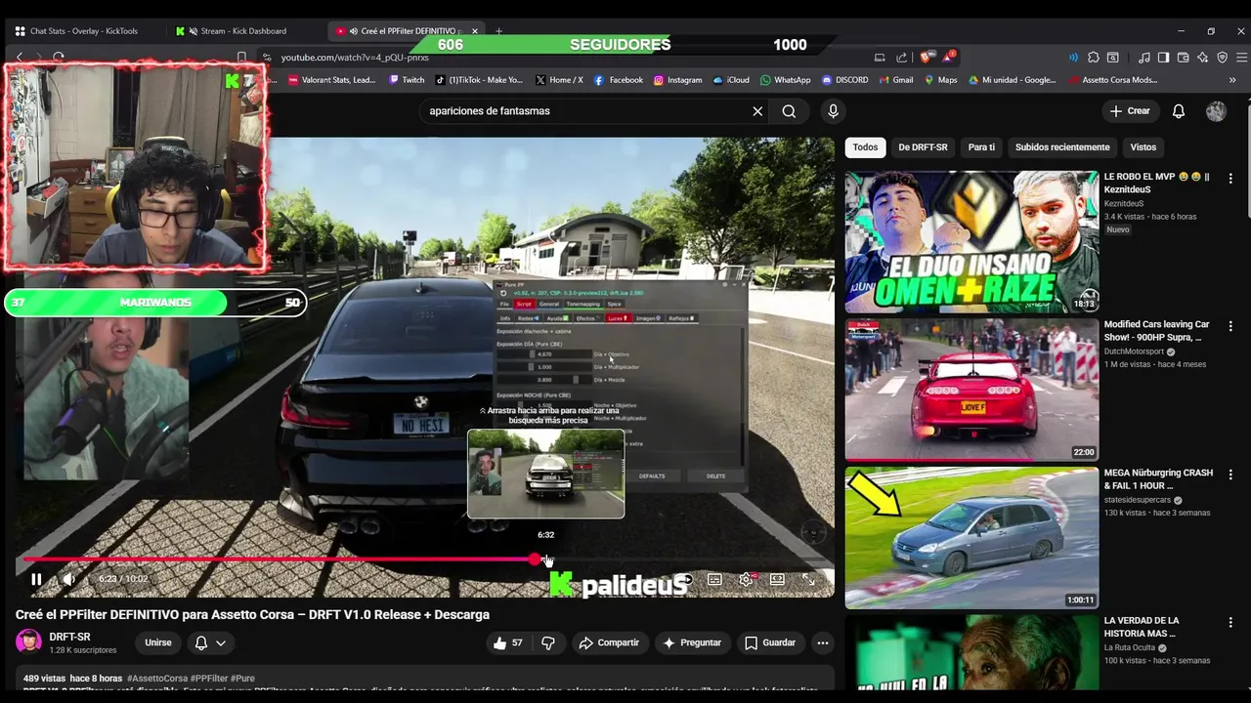Open the DRFT-SR channel name link
Image resolution: width=1251 pixels, height=703 pixels.
point(70,637)
